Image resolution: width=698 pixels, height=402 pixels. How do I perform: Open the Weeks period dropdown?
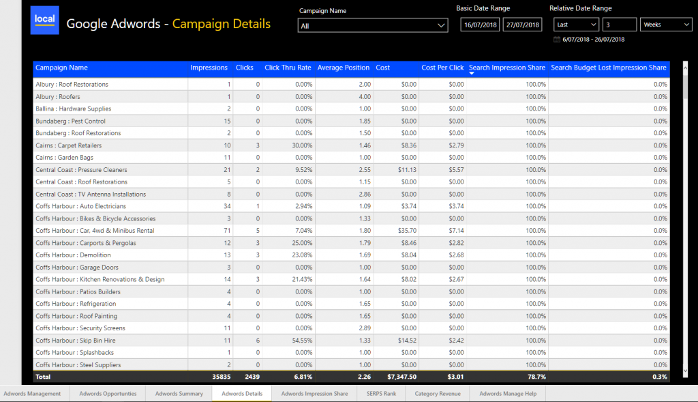point(665,25)
